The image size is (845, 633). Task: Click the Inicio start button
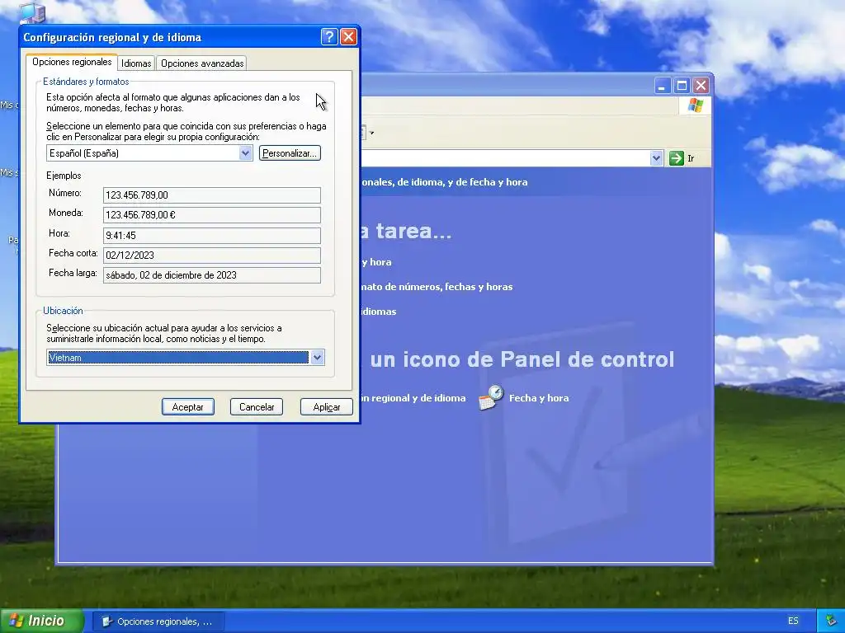42,621
